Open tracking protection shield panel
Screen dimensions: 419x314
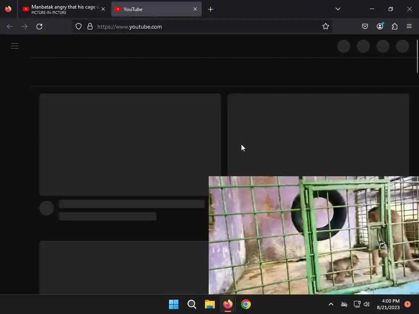(79, 27)
